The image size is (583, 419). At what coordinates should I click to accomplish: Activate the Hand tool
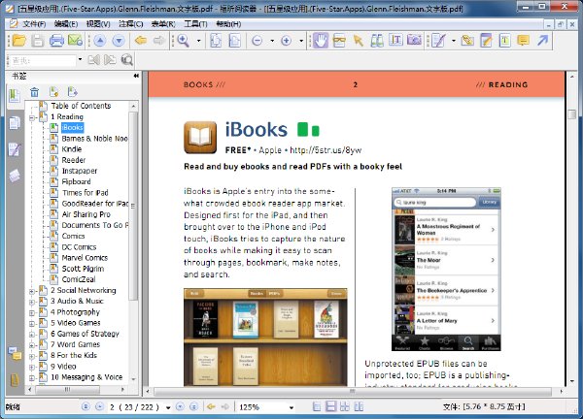321,41
